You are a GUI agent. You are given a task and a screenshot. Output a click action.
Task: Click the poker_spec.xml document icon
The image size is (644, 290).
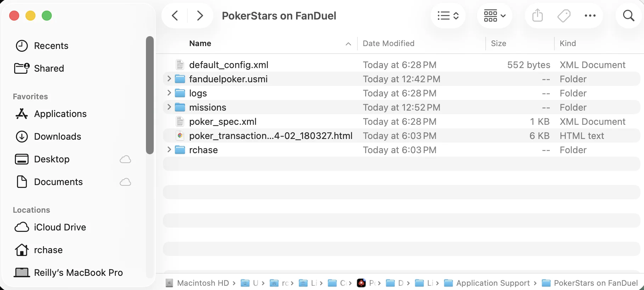point(180,121)
